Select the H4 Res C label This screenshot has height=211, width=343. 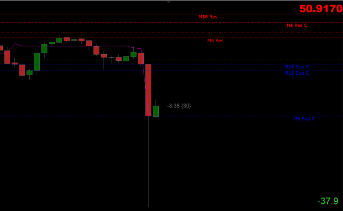[x=297, y=26]
